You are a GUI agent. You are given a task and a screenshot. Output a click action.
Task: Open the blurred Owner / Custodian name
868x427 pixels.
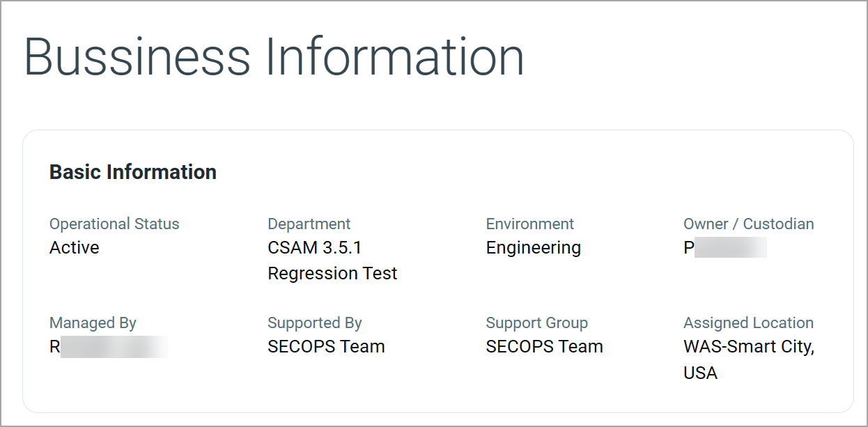725,248
